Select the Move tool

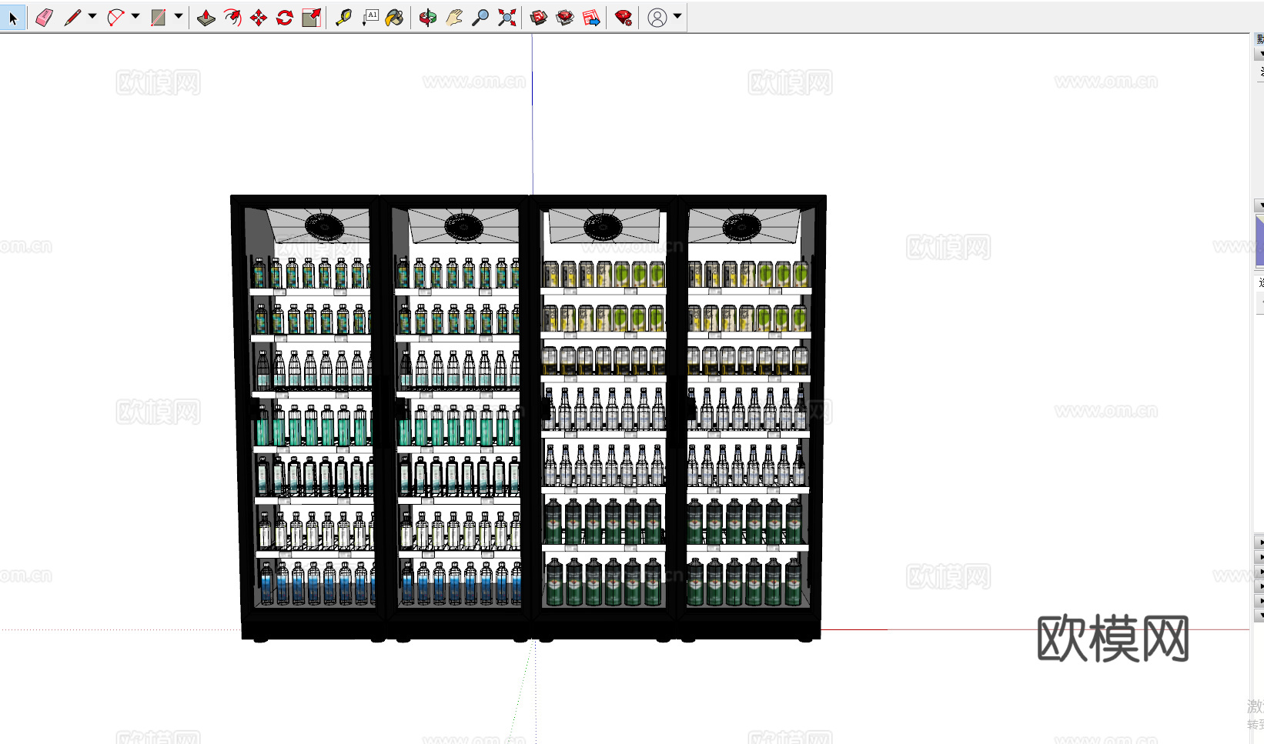(x=259, y=18)
